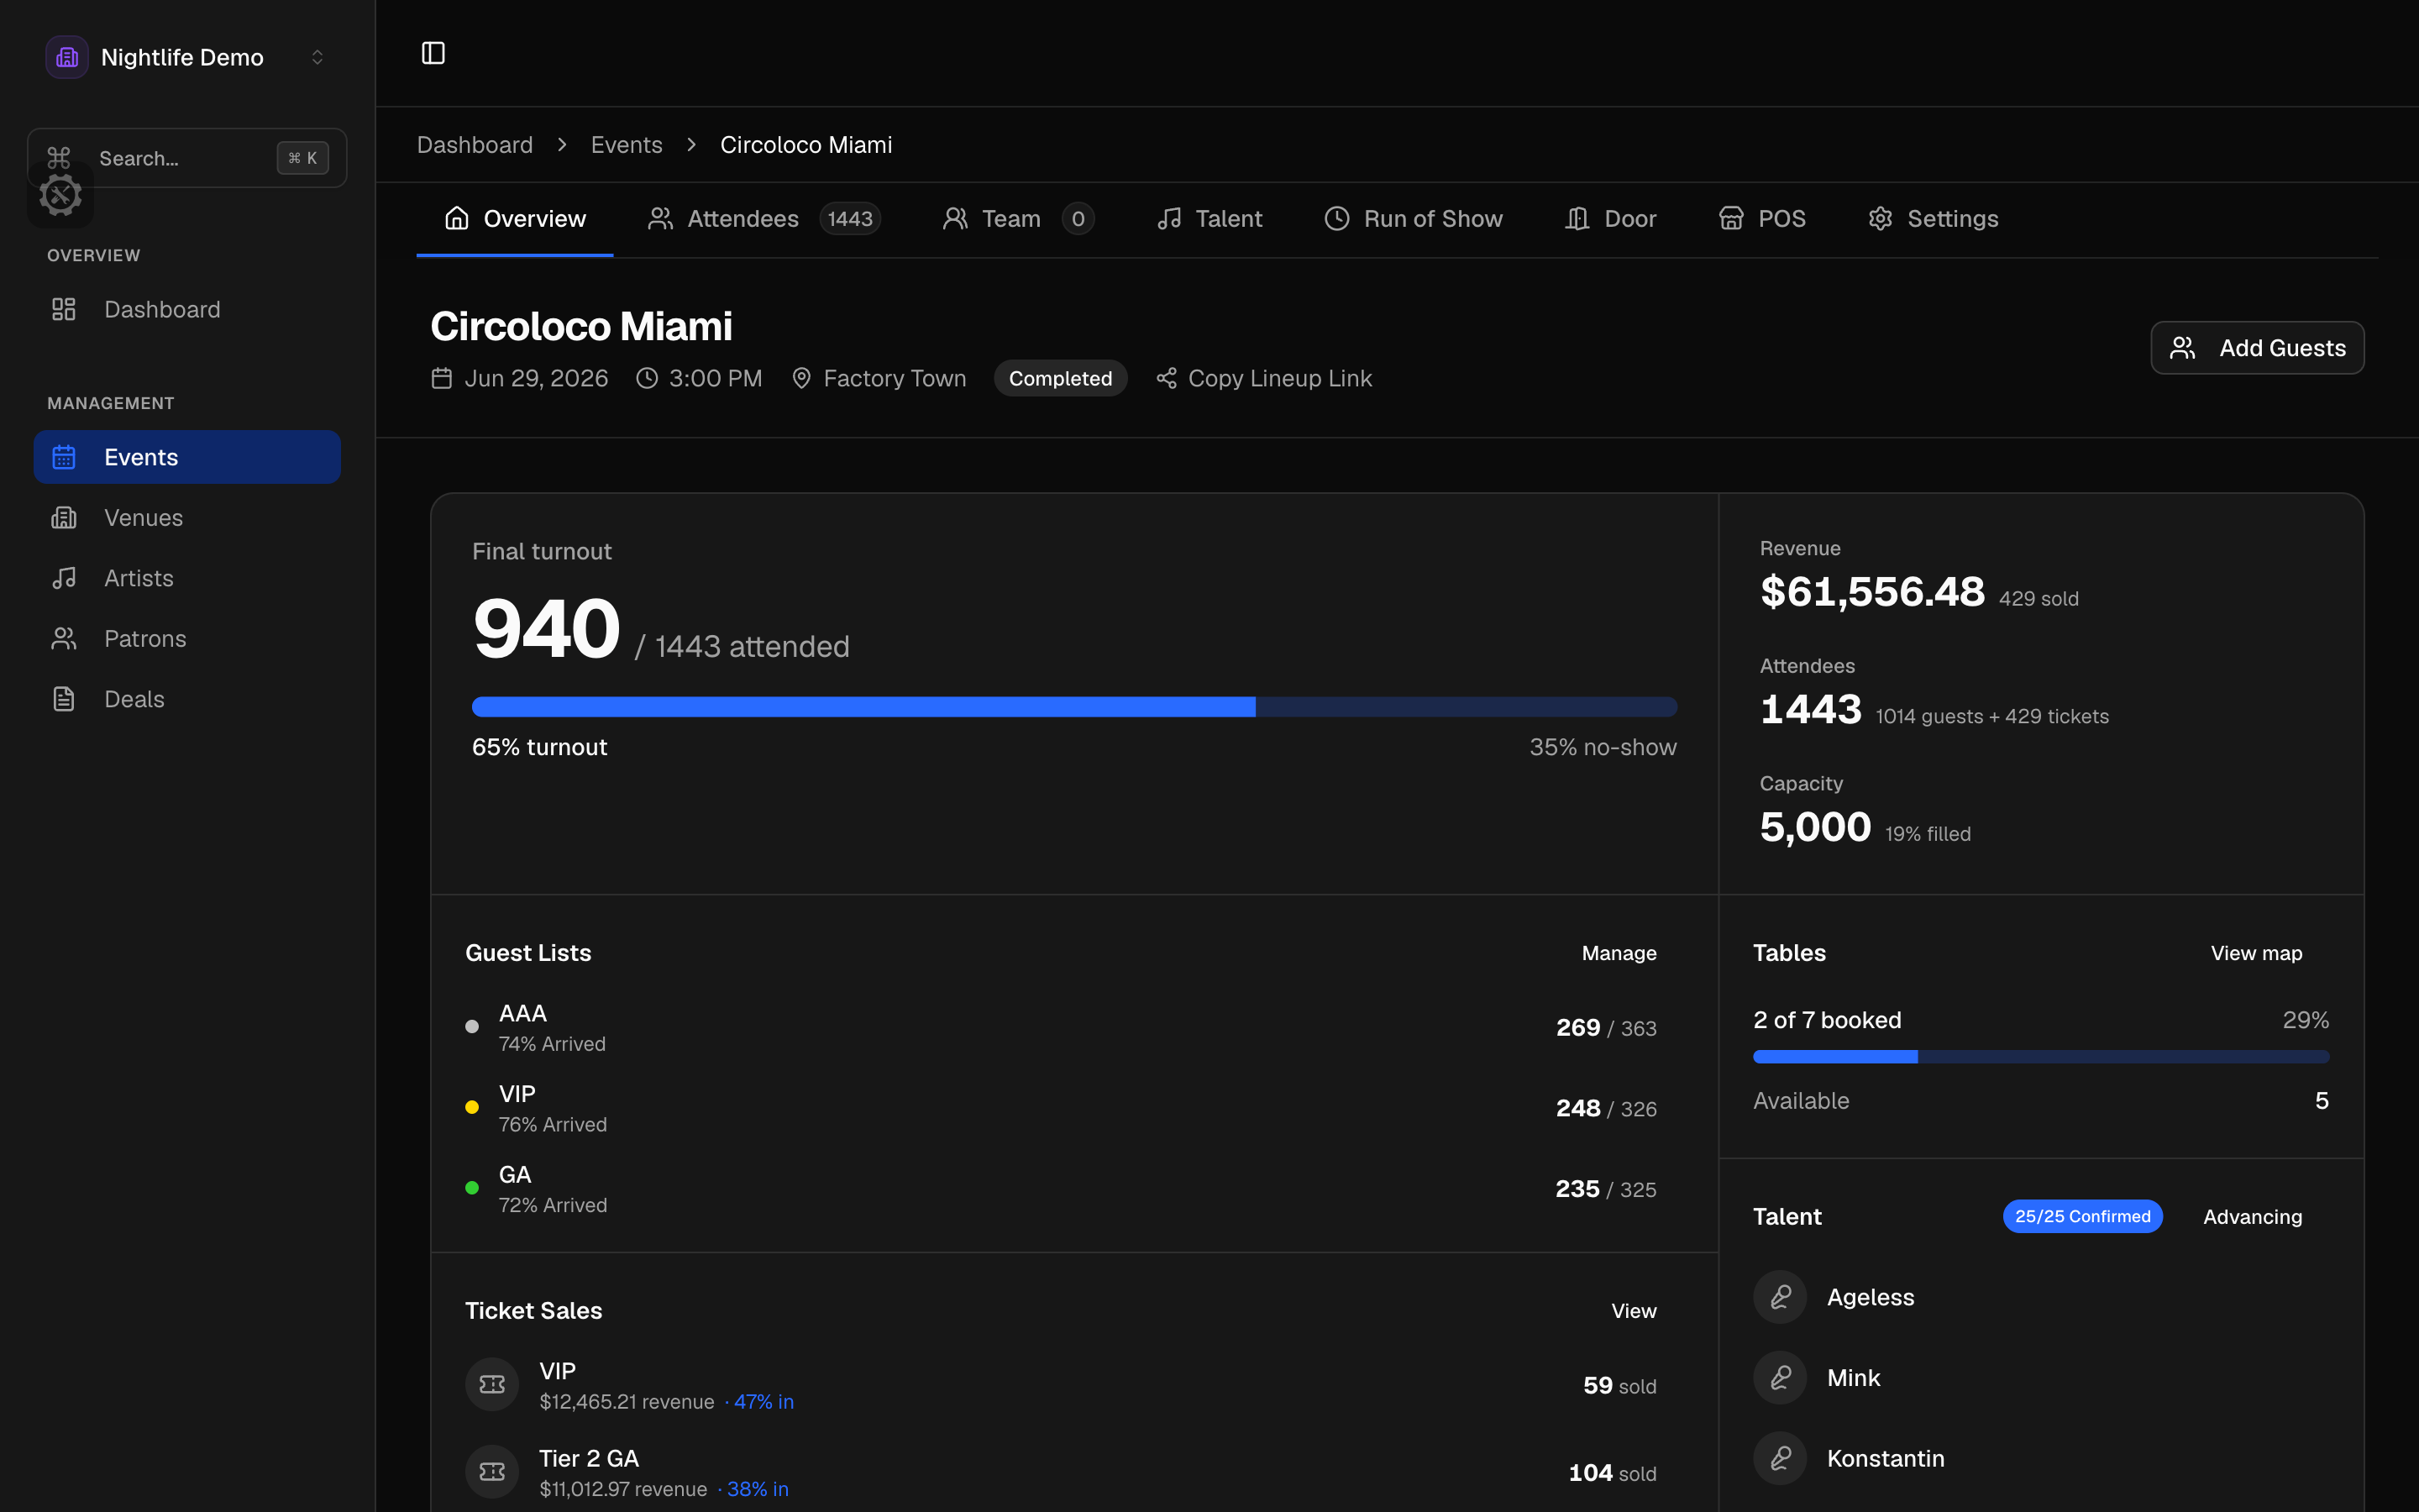Click the Team tab people icon

955,219
